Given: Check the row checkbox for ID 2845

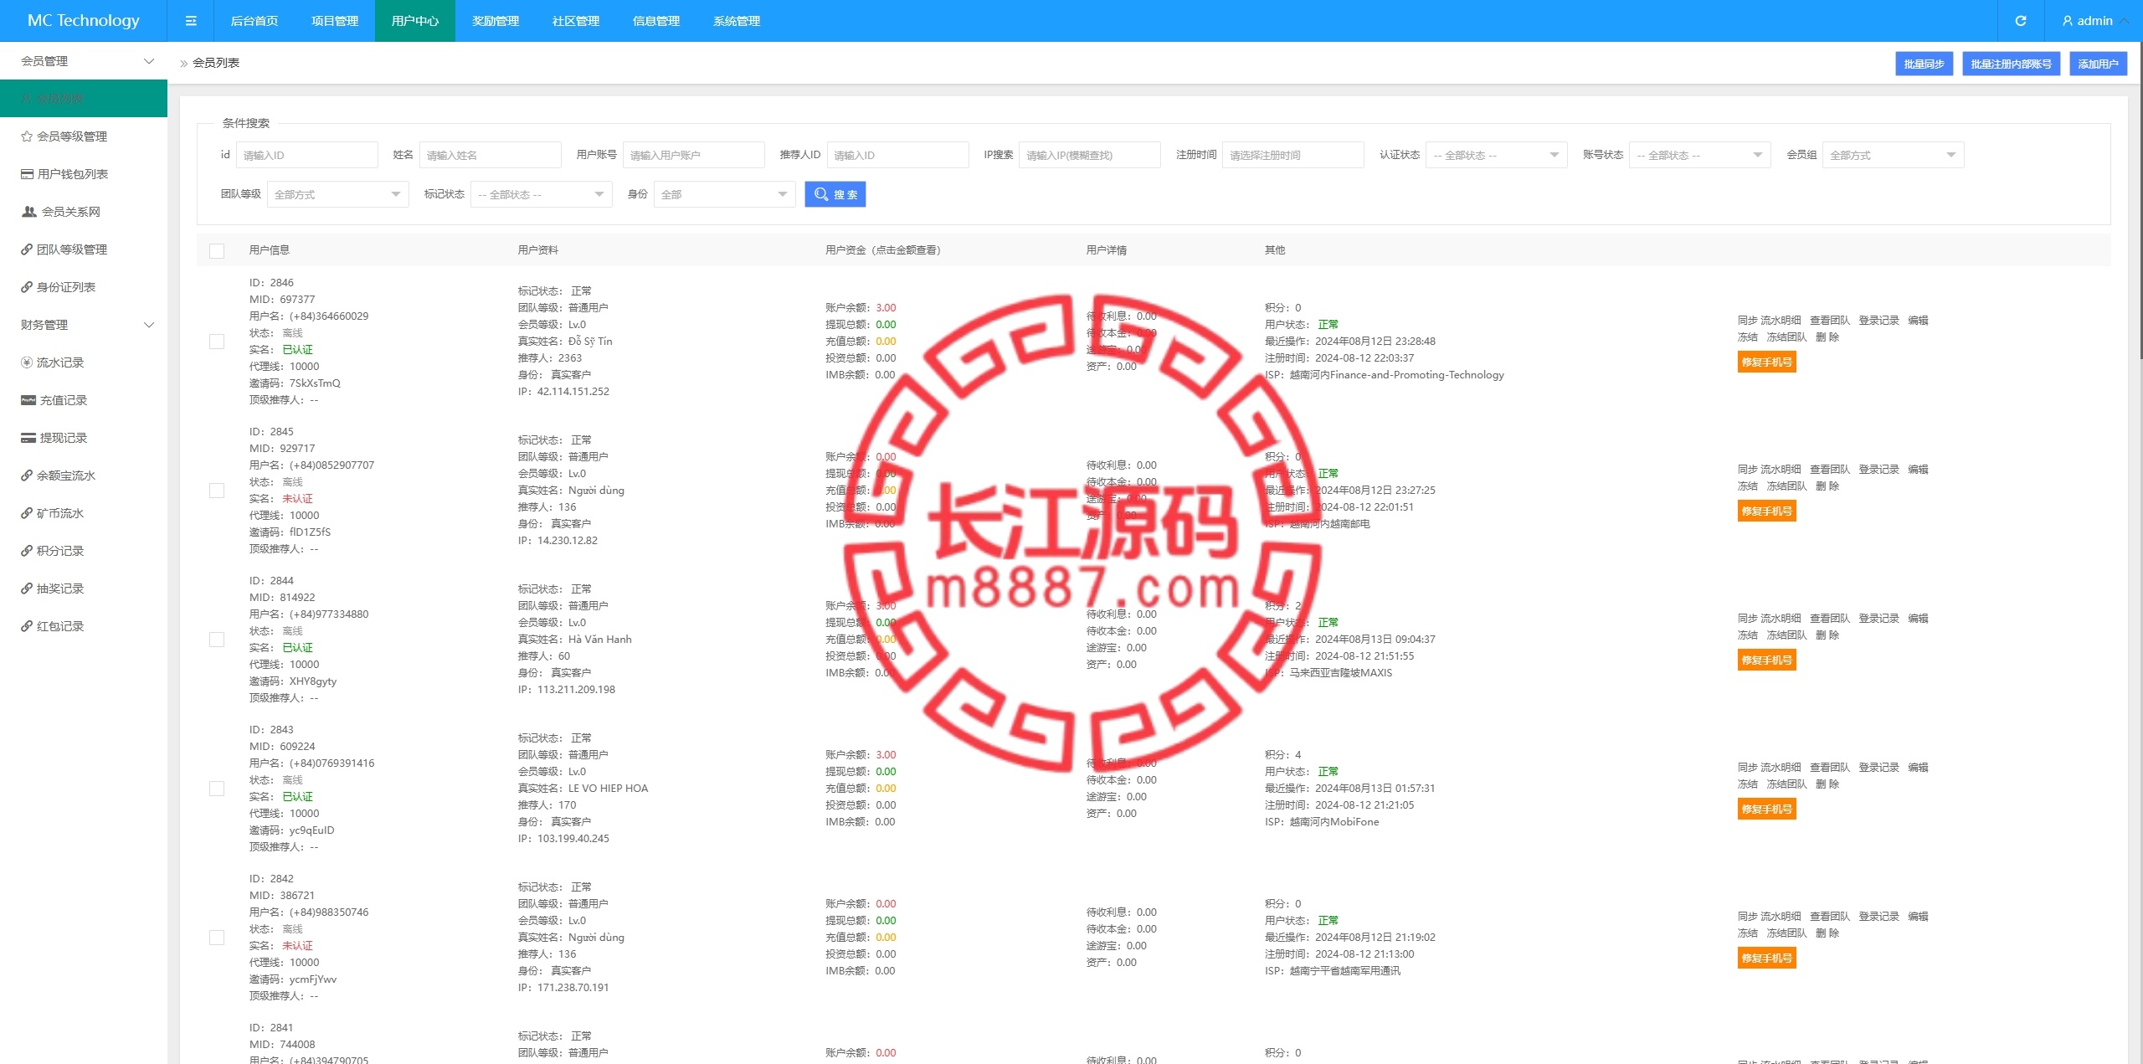Looking at the screenshot, I should pyautogui.click(x=217, y=491).
